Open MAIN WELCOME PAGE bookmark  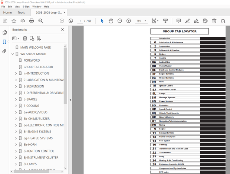point(36,47)
